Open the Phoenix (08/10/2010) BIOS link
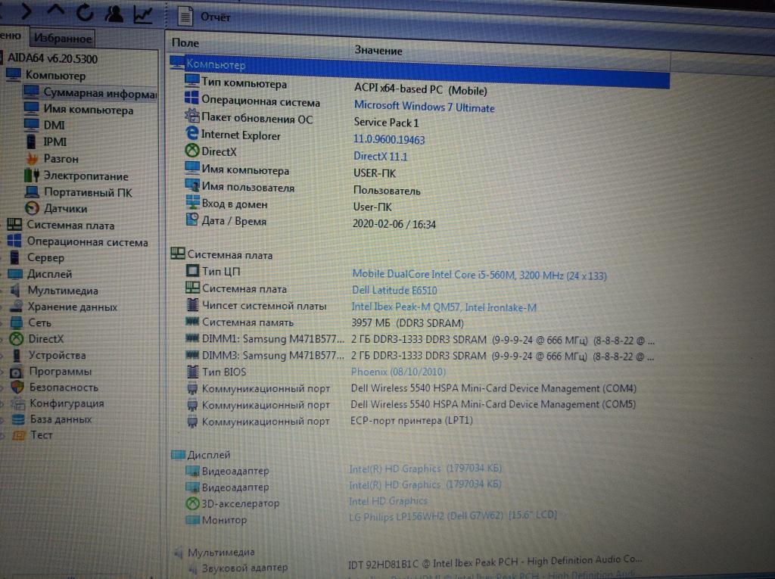This screenshot has width=775, height=579. pyautogui.click(x=398, y=372)
